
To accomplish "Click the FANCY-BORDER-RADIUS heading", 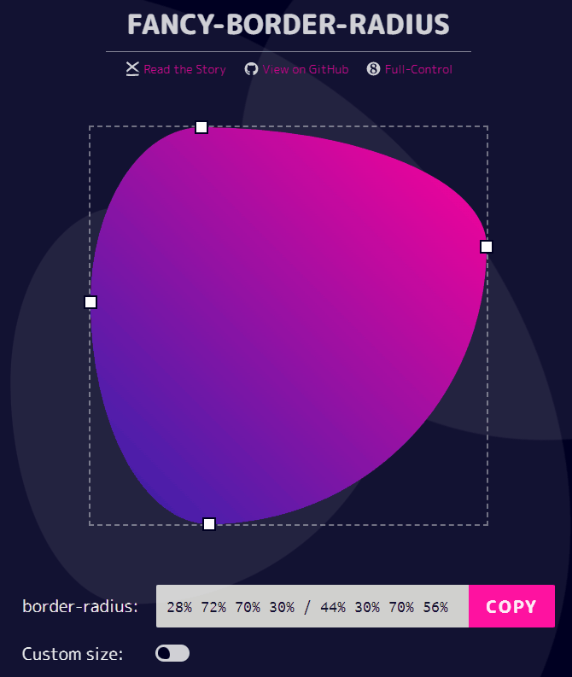I will click(289, 25).
